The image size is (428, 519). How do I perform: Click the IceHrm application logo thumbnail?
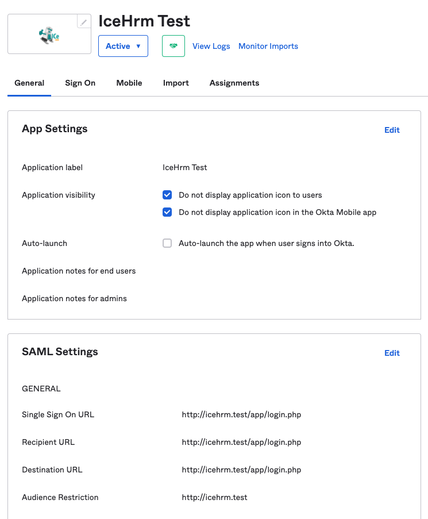49,34
